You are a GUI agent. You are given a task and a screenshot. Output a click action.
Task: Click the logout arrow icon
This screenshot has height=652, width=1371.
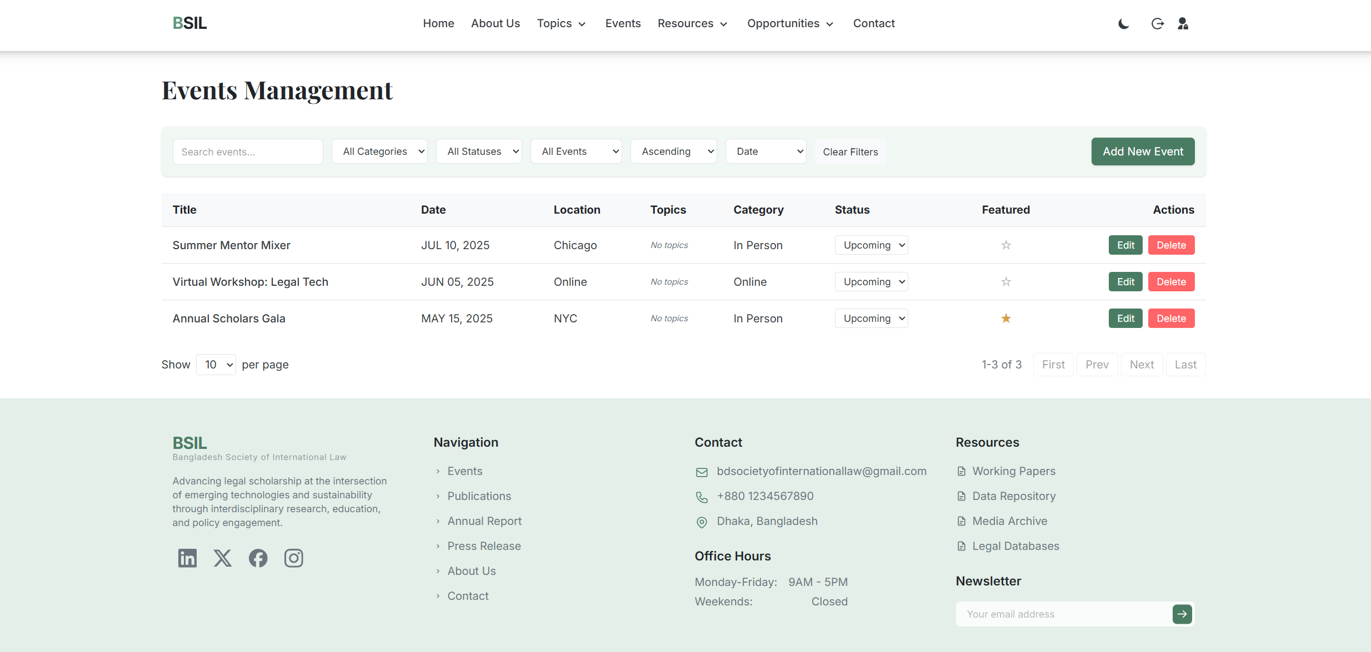click(x=1157, y=23)
